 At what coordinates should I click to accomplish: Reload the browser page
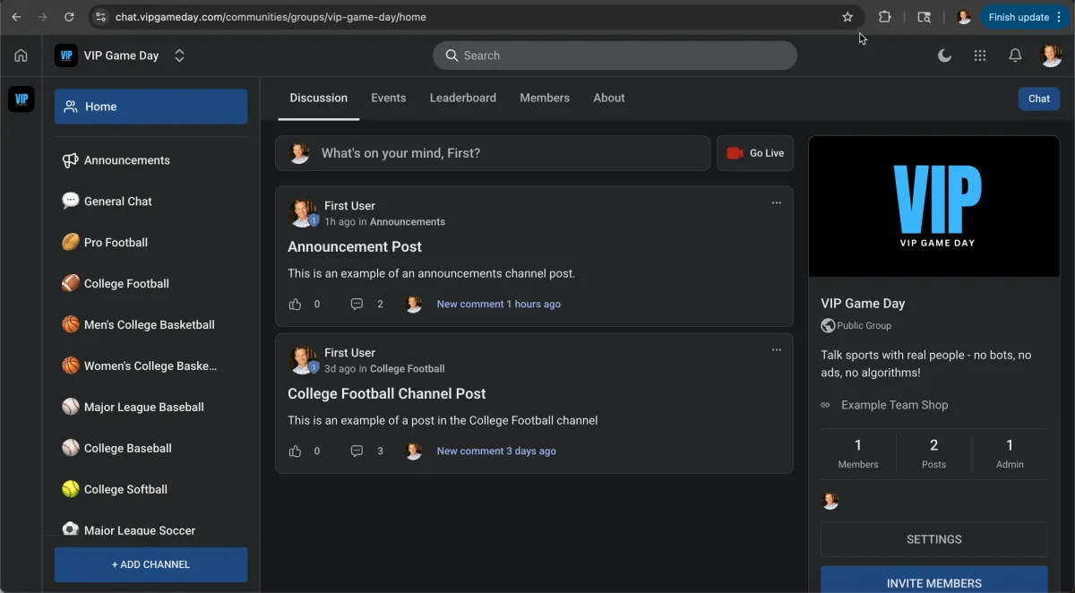tap(69, 17)
